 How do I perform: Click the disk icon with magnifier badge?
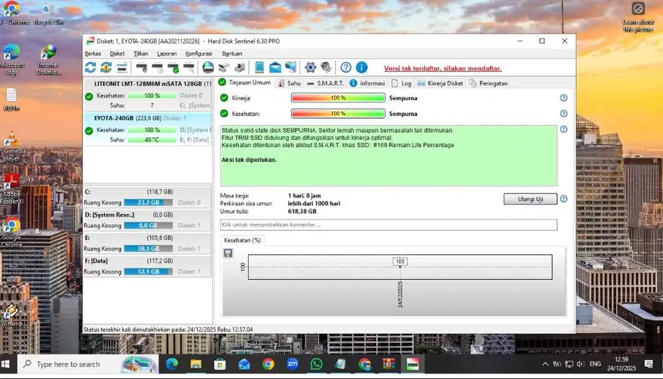pos(188,67)
